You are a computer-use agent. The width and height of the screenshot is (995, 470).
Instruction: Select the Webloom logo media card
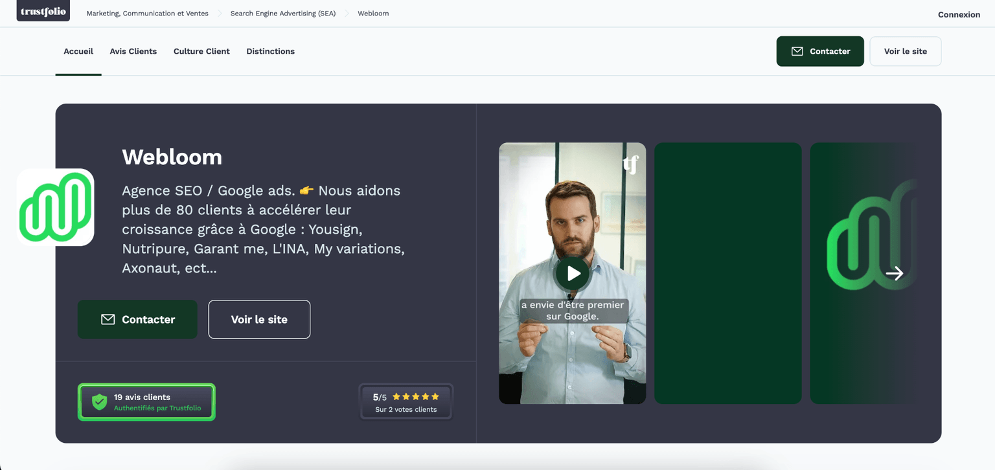coord(863,273)
